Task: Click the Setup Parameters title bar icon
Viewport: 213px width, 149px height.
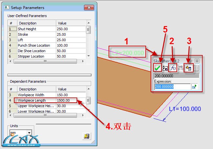Action: 7,7
